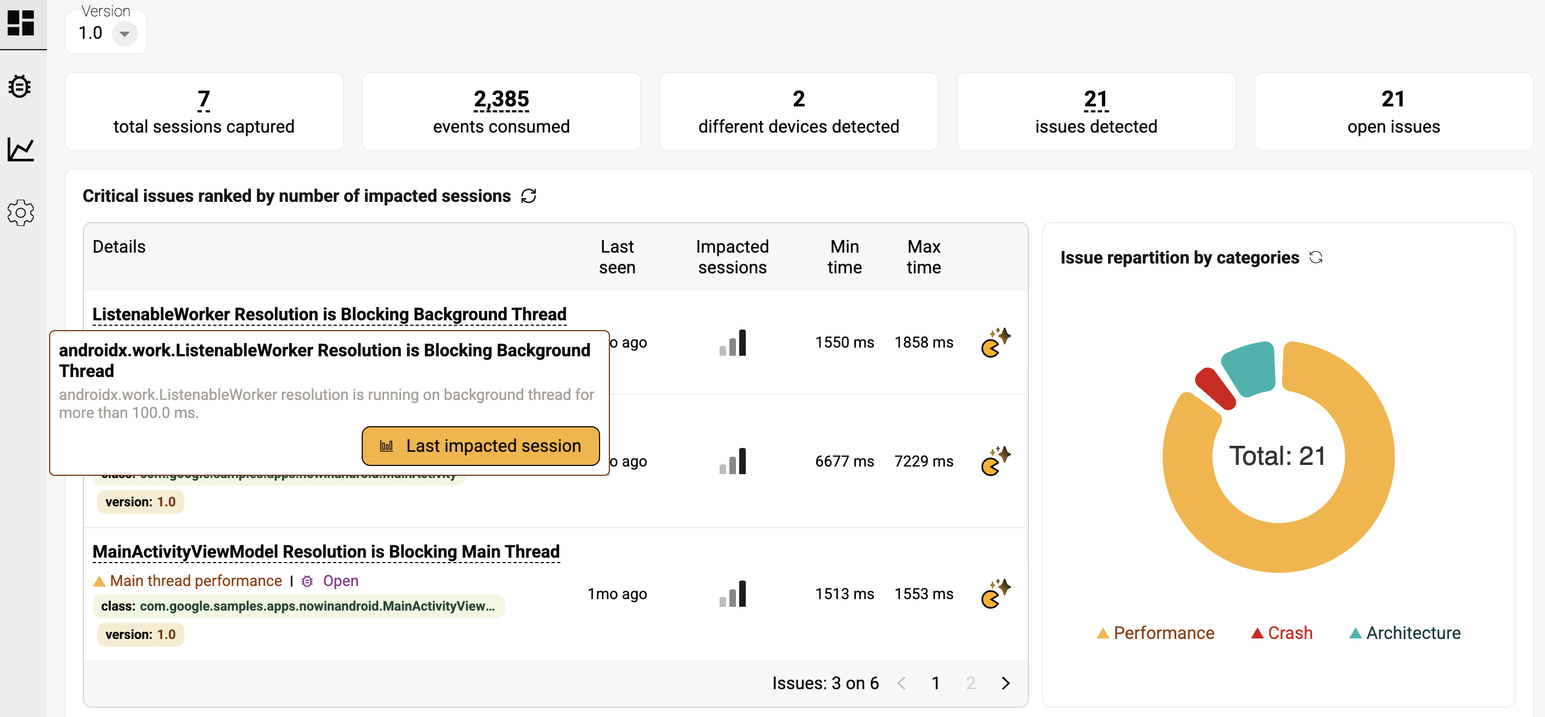Click the 21 issues detected card
1545x717 pixels.
[1095, 112]
